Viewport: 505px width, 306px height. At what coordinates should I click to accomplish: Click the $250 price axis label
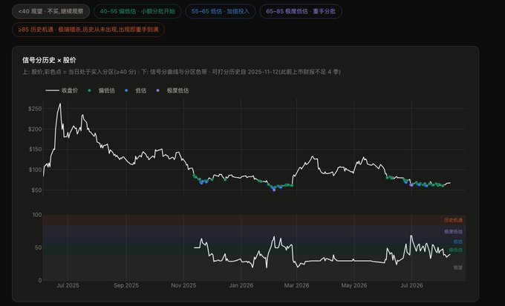tap(35, 109)
